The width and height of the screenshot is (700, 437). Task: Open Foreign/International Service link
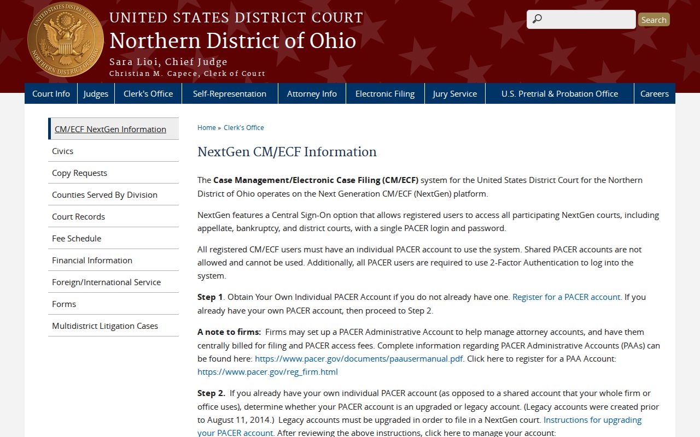(113, 282)
